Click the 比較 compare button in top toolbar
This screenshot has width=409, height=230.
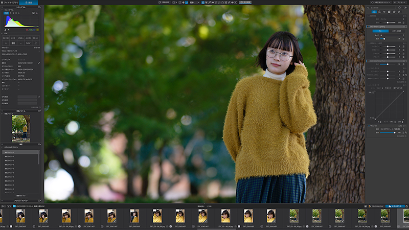click(x=164, y=3)
